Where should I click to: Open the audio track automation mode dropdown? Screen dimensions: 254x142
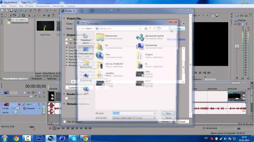[x=40, y=108]
